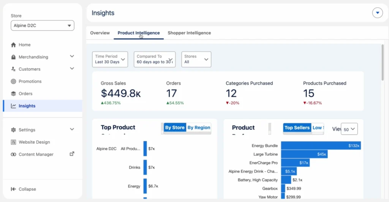This screenshot has width=389, height=202.
Task: Open the Compared To dropdown
Action: click(155, 59)
